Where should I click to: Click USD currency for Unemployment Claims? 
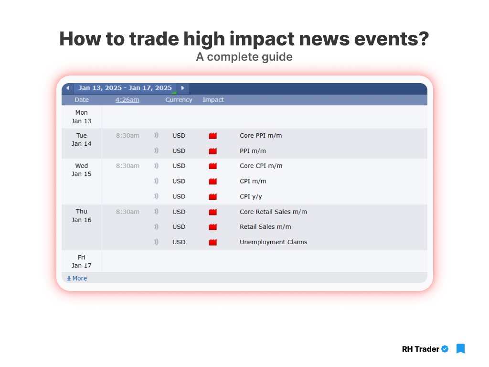click(179, 242)
